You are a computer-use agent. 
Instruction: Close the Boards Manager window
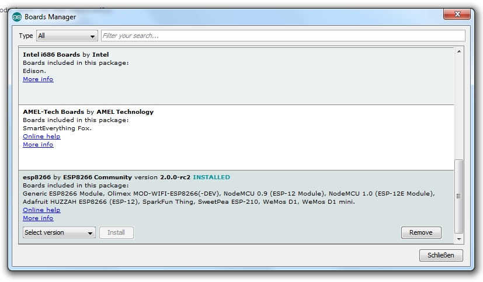457,14
